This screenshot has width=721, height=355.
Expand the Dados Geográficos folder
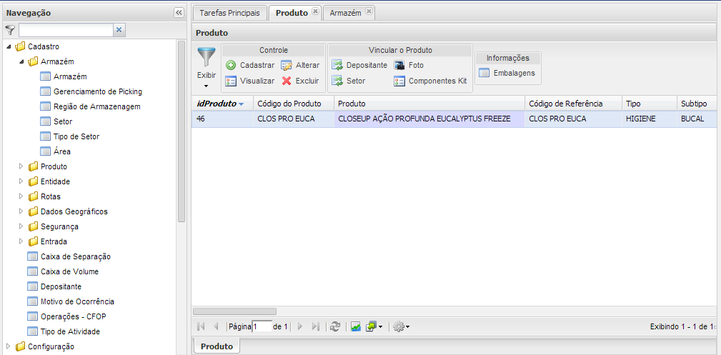point(21,211)
